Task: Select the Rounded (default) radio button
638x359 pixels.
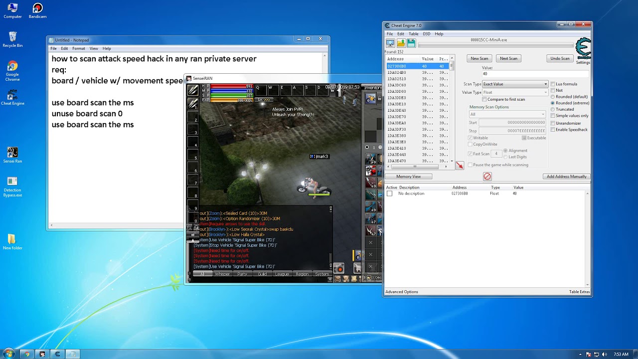Action: [552, 97]
